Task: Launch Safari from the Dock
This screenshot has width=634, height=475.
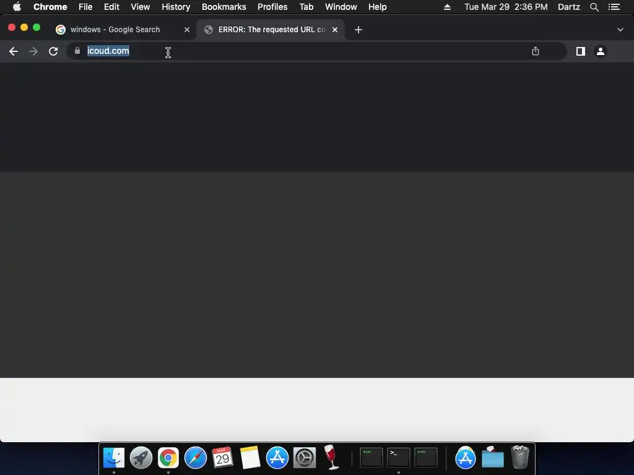Action: (x=195, y=458)
